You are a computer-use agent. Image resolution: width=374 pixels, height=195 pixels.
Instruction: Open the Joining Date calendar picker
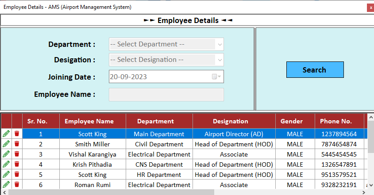click(x=216, y=76)
